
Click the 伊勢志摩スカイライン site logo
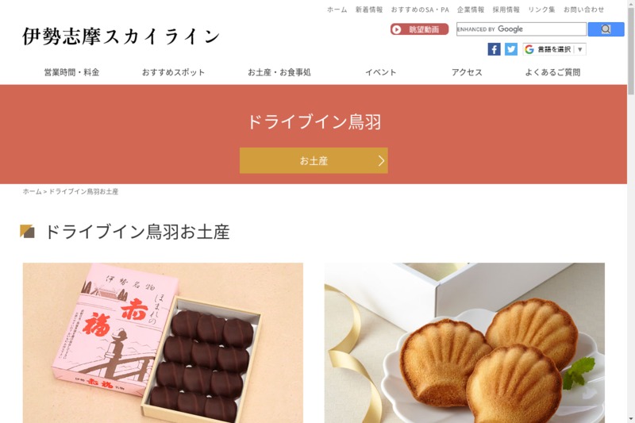(x=121, y=37)
